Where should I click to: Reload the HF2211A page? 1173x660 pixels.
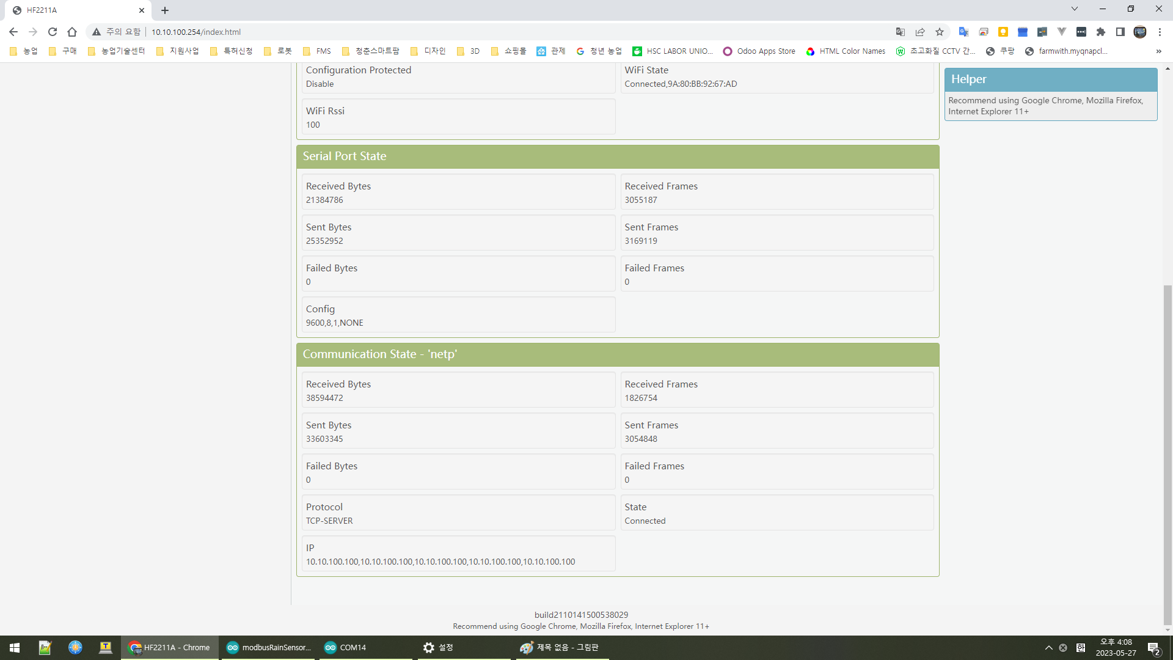[x=53, y=32]
